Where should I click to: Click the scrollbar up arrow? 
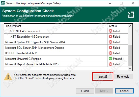pos(130,26)
